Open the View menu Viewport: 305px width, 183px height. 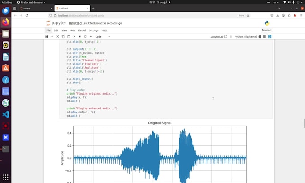(65, 30)
